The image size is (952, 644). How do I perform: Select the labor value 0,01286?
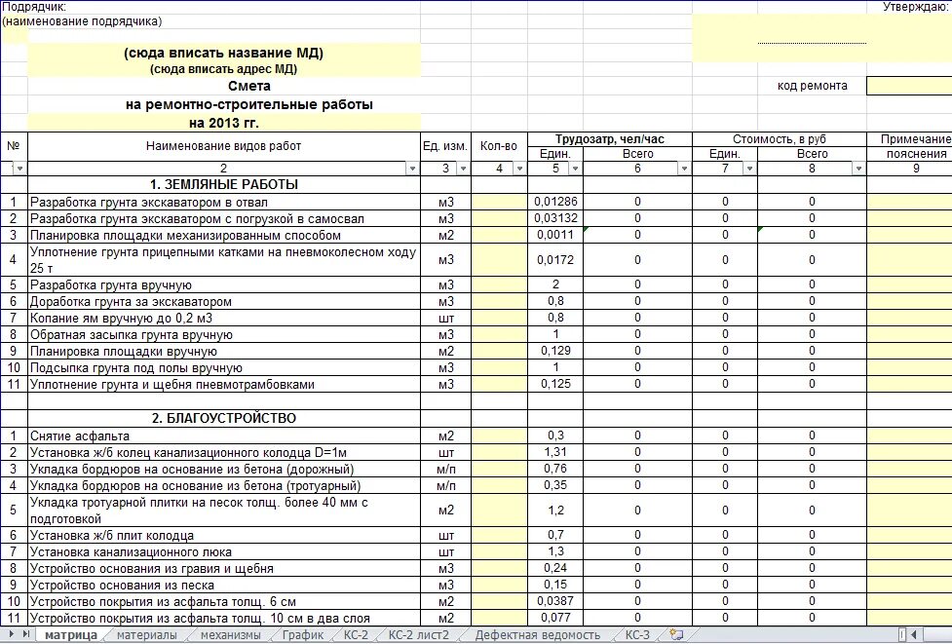555,202
